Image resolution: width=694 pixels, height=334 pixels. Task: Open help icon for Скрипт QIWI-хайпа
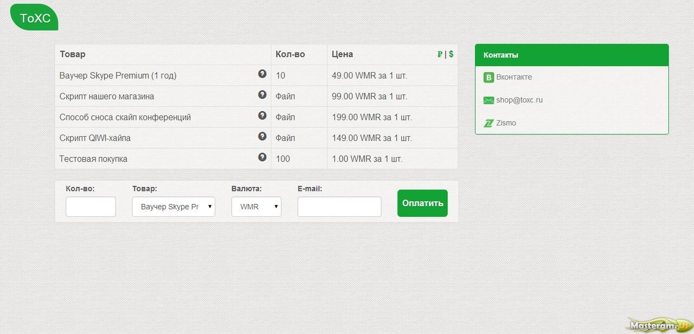262,136
